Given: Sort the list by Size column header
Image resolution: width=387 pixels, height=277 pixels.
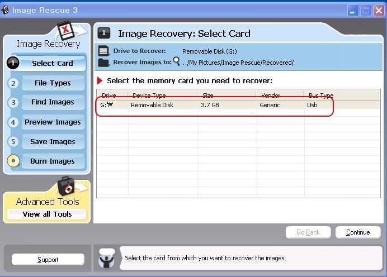Looking at the screenshot, I should click(226, 95).
